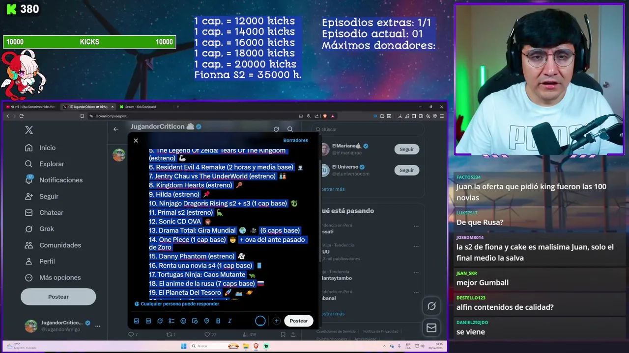Like the post with 23 likes
The image size is (629, 353).
pyautogui.click(x=210, y=334)
